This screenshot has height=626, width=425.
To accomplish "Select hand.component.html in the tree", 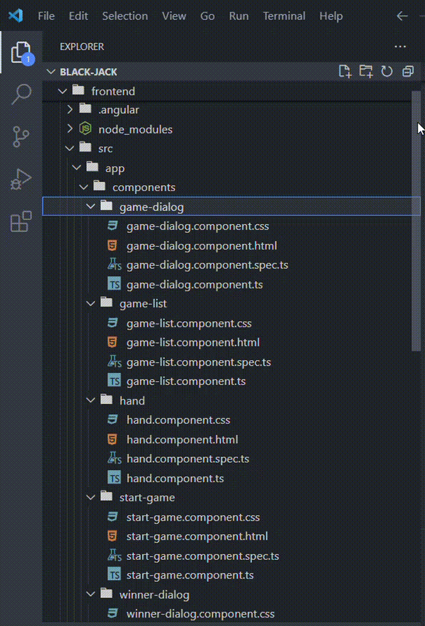I will point(178,439).
